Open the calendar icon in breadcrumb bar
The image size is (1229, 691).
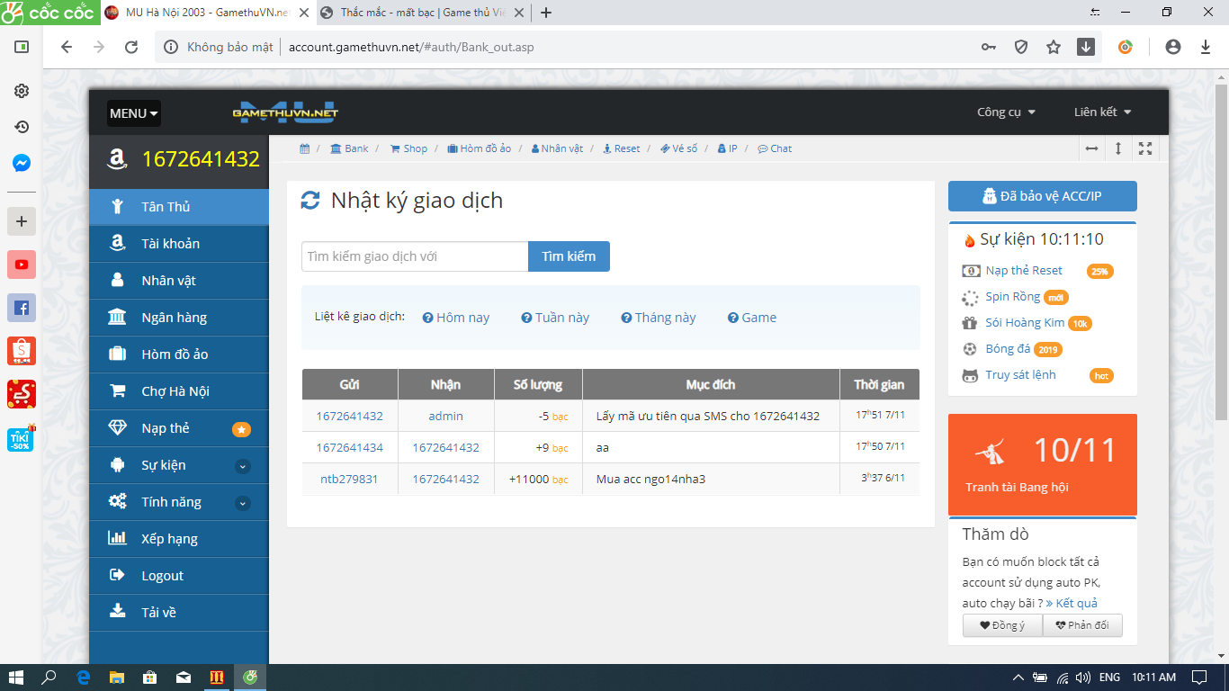(305, 148)
